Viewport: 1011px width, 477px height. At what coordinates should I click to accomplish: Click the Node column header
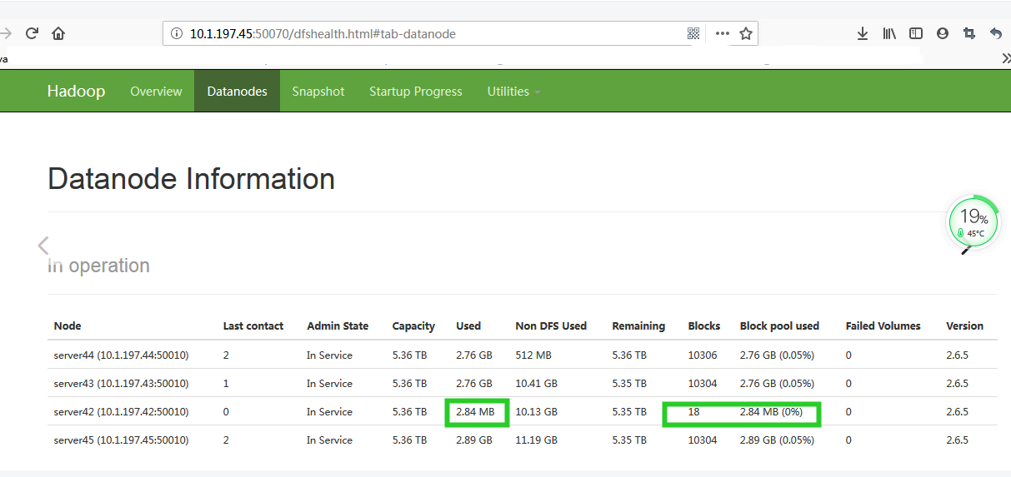(x=68, y=325)
